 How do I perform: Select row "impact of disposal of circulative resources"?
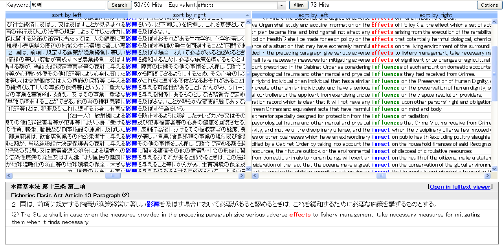[x=371, y=151]
